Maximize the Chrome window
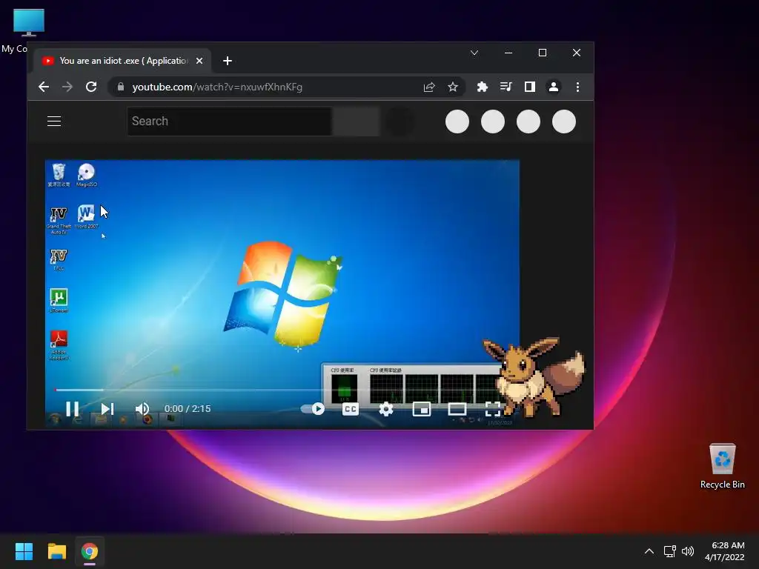The height and width of the screenshot is (569, 759). point(543,53)
